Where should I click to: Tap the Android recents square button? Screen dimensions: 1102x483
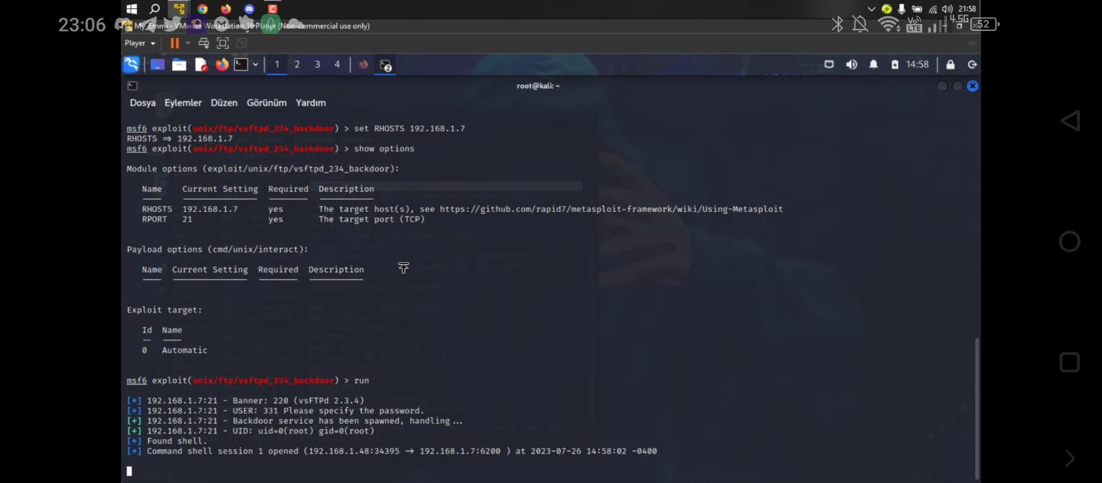point(1070,363)
